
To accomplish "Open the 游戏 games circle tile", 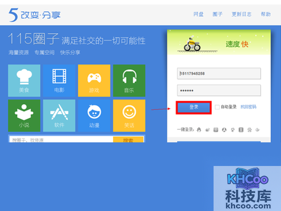I will [x=94, y=80].
